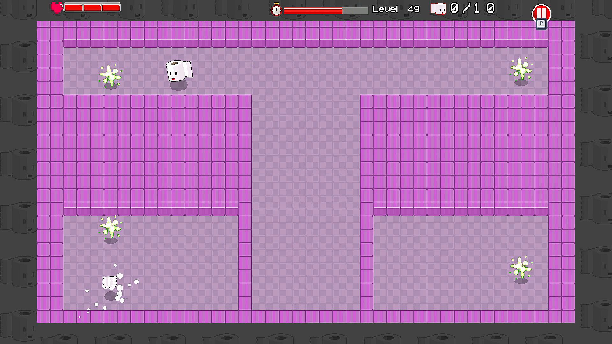Image resolution: width=612 pixels, height=344 pixels.
Task: Click the stopwatch timer icon
Action: click(x=276, y=10)
